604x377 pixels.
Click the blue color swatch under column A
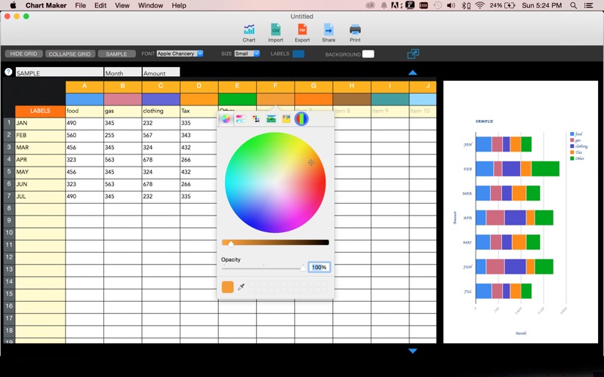pyautogui.click(x=85, y=99)
